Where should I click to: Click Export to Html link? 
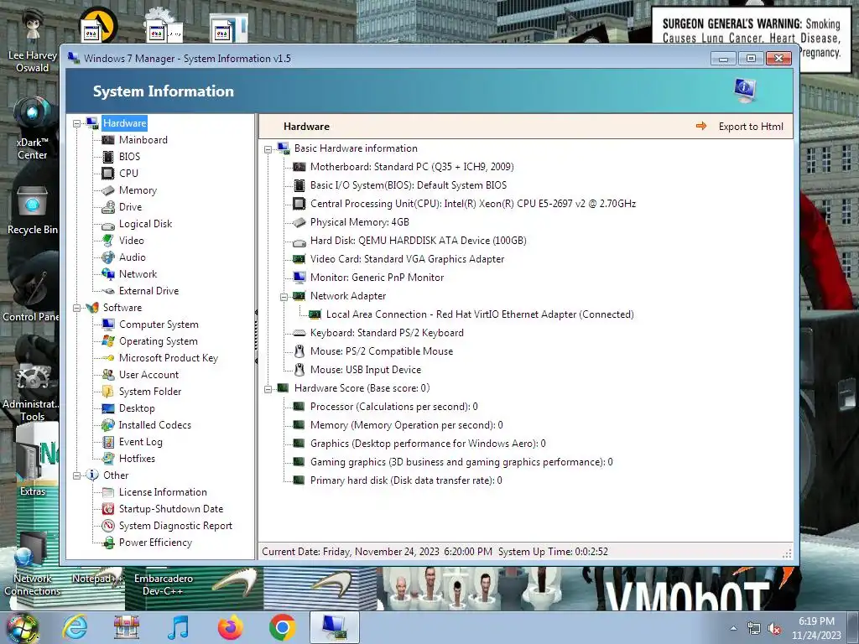[x=751, y=127]
